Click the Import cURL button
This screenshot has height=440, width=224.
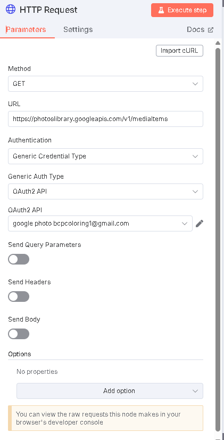[x=179, y=51]
